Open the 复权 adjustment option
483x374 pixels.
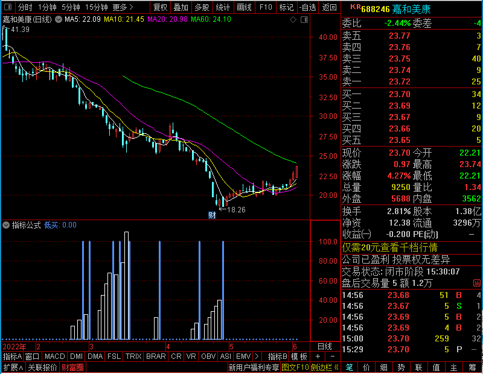click(160, 7)
